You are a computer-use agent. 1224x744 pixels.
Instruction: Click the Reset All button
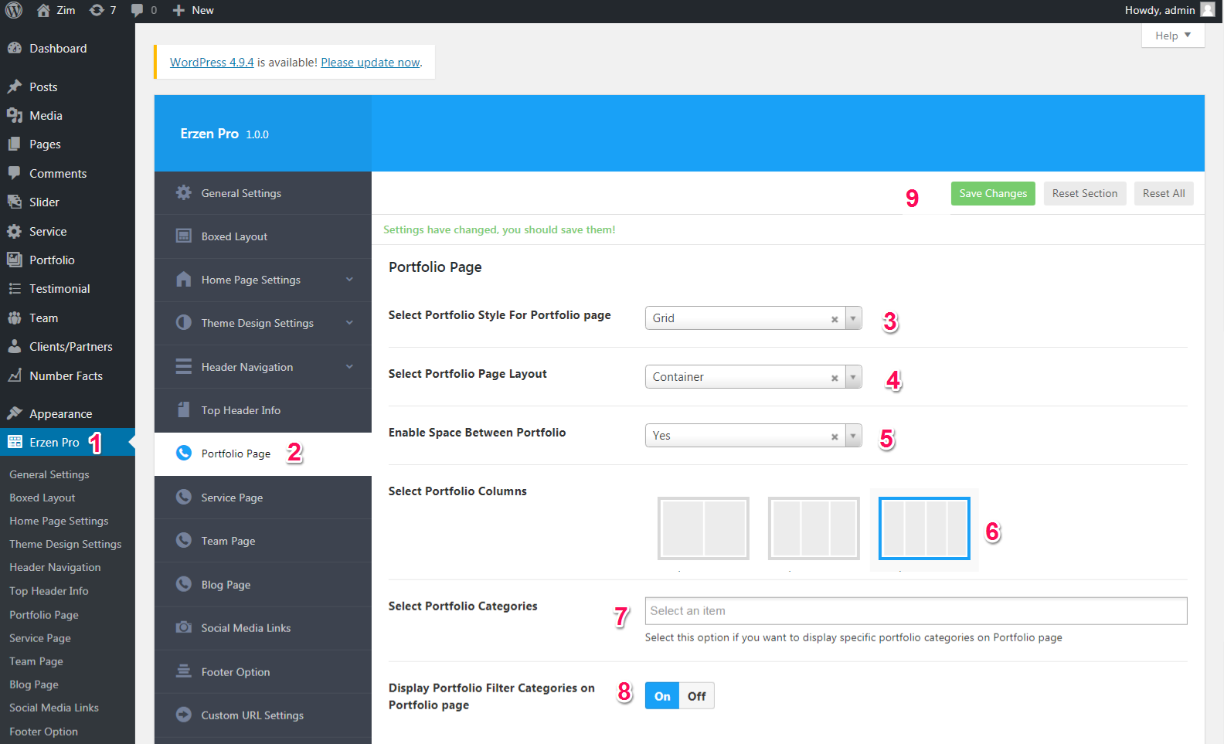pyautogui.click(x=1164, y=193)
